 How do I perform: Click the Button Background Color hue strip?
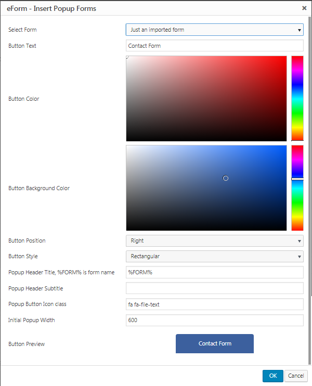click(x=297, y=188)
